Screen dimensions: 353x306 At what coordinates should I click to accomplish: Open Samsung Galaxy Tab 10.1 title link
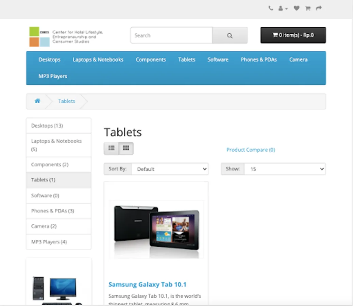tap(148, 285)
